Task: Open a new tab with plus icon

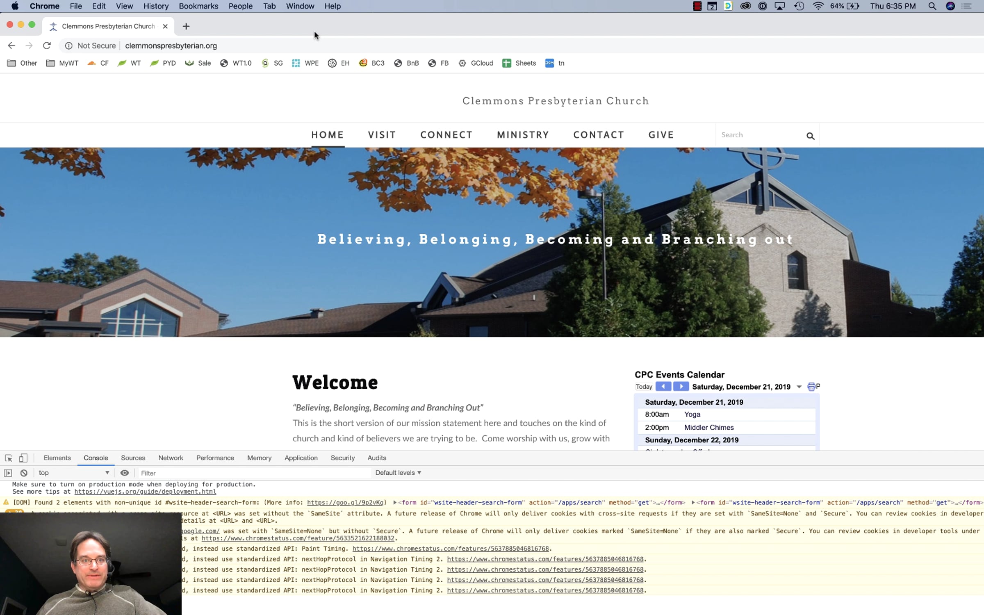Action: click(x=186, y=26)
